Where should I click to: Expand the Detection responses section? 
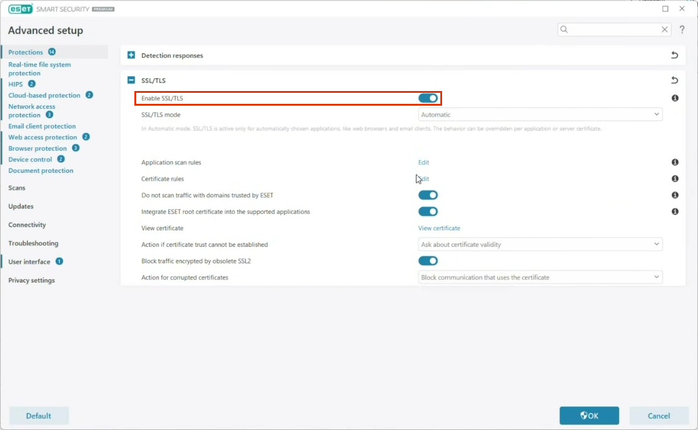tap(131, 55)
